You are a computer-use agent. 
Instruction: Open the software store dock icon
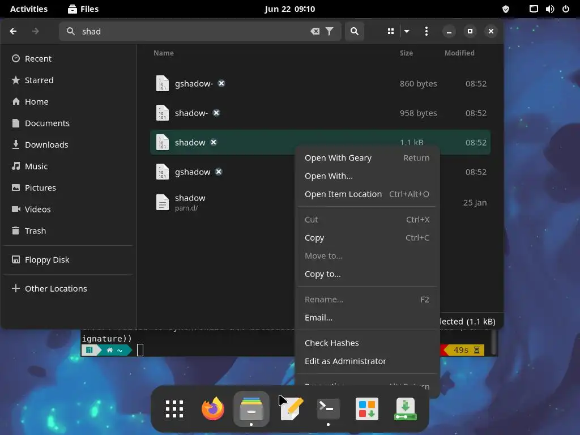point(367,409)
